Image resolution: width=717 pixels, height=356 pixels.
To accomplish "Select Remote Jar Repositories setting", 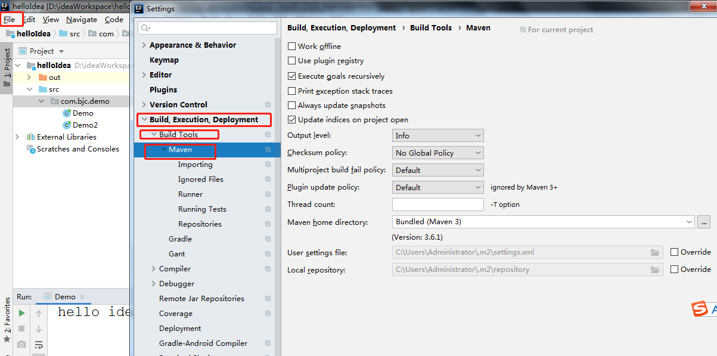I will (201, 299).
